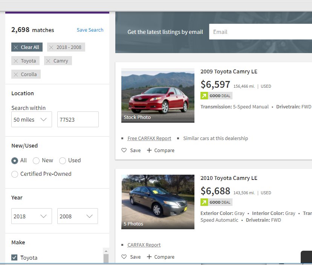Open the 2010 Toyota Camry LE listing title
Screen dimensions: 312x265
(229, 178)
